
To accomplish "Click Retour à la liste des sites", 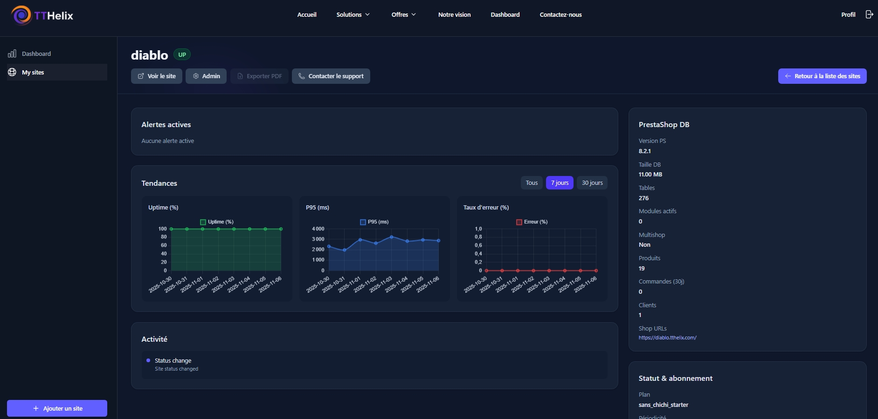I will [x=823, y=76].
